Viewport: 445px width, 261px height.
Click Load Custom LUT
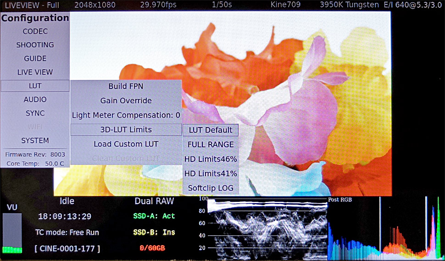tap(126, 144)
